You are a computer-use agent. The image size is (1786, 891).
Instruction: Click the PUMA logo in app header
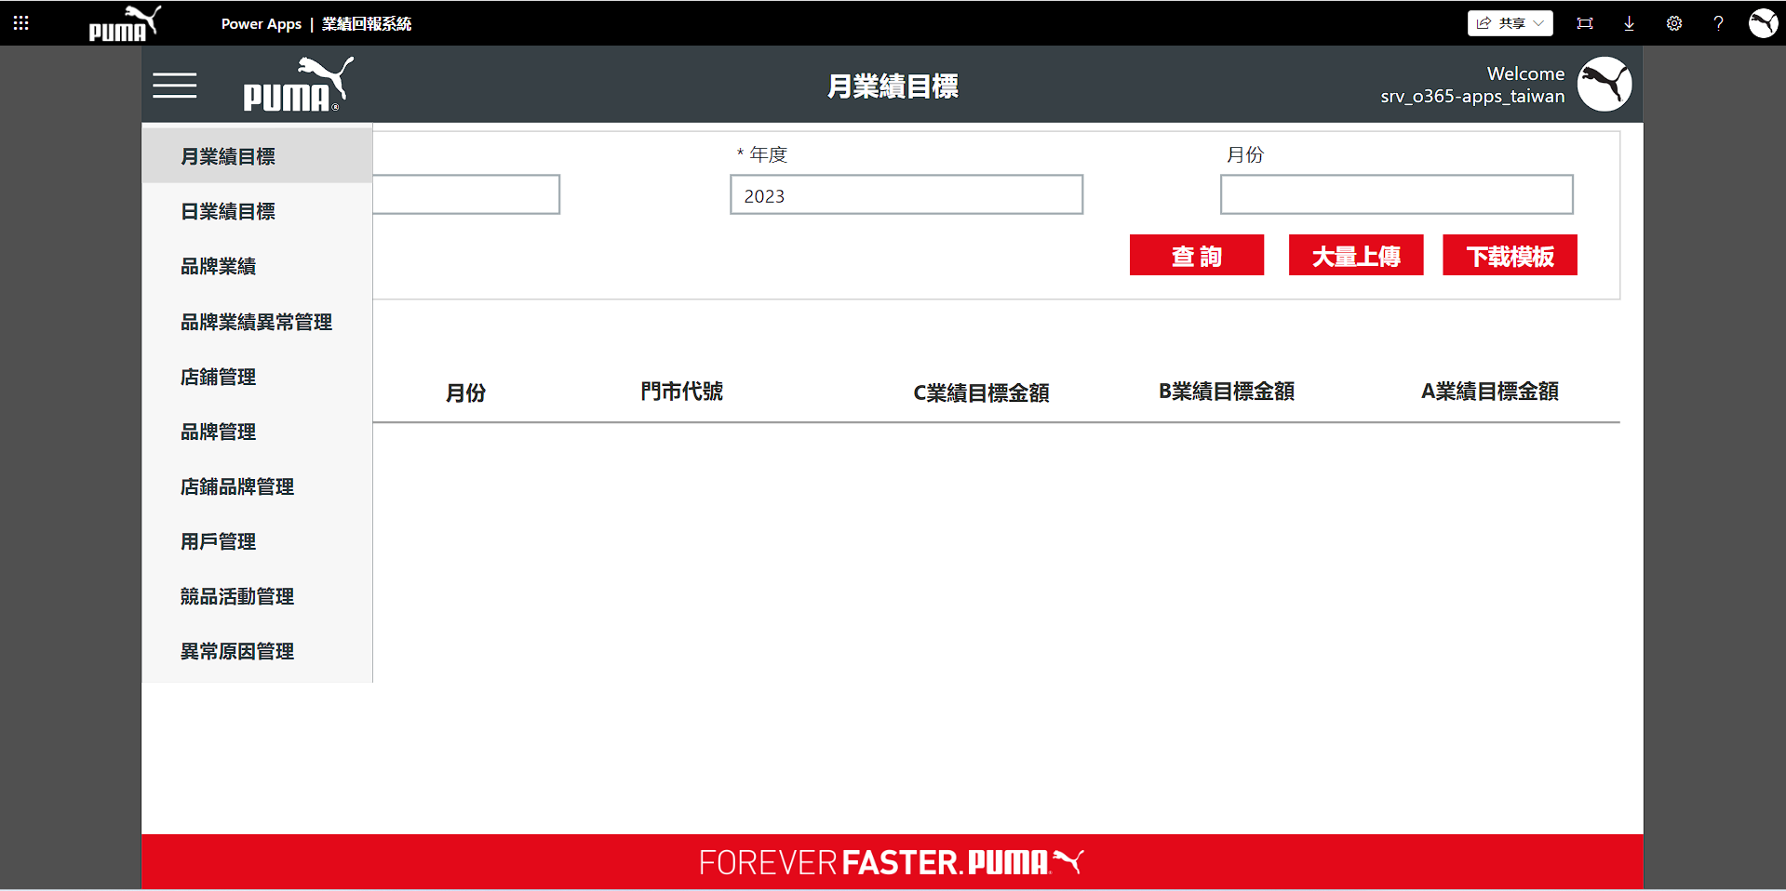(x=298, y=84)
